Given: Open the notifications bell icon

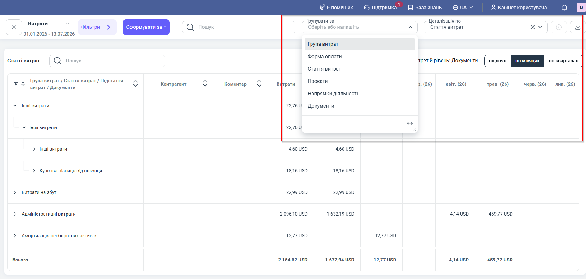Looking at the screenshot, I should click(564, 7).
